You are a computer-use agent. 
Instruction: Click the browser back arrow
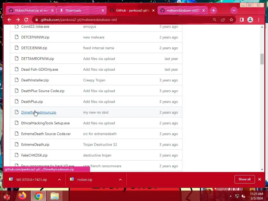(x=9, y=20)
